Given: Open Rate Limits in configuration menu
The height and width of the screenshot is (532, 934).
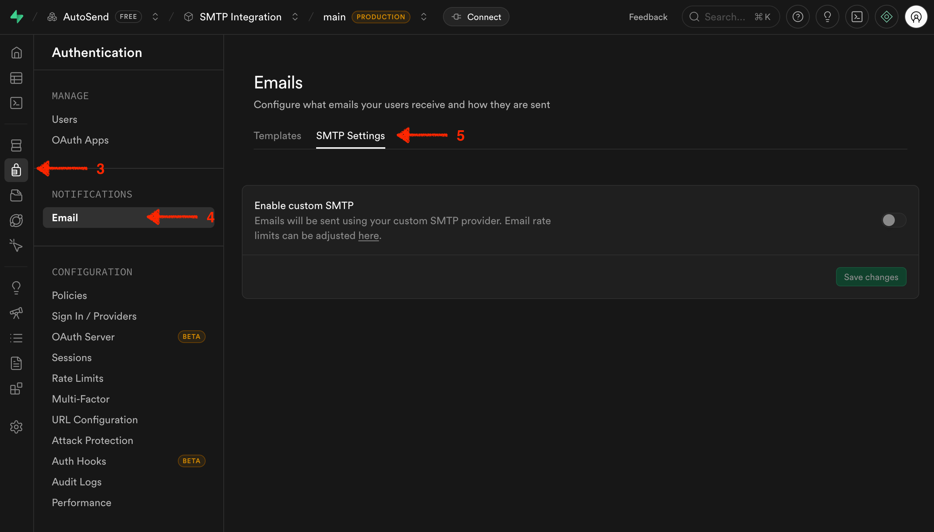Looking at the screenshot, I should (78, 378).
